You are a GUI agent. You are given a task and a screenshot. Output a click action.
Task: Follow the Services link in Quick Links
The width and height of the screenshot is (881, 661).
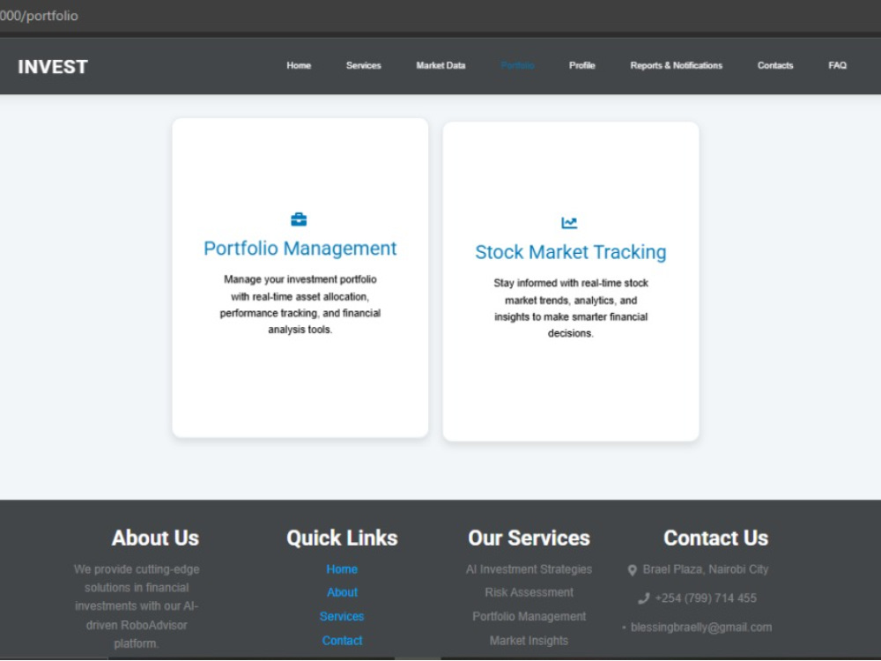[342, 617]
